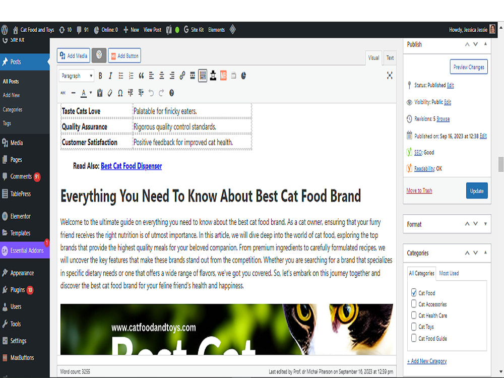The width and height of the screenshot is (504, 378).
Task: Select the All Categories tab
Action: (421, 273)
